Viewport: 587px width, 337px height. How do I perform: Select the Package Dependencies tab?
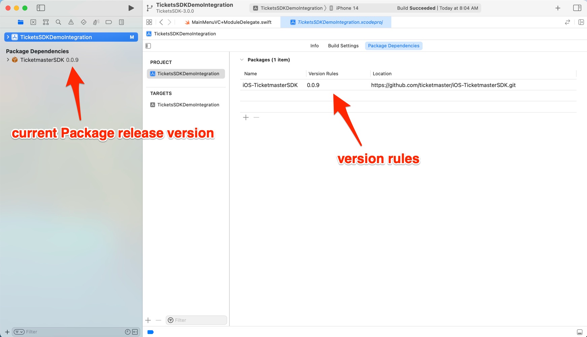(x=394, y=46)
